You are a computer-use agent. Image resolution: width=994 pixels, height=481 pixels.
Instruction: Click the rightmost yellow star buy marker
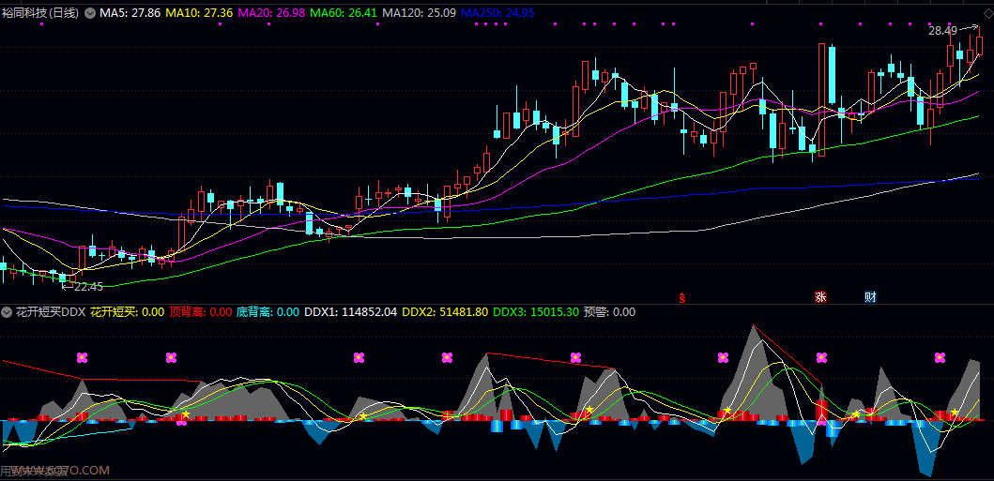[x=955, y=412]
